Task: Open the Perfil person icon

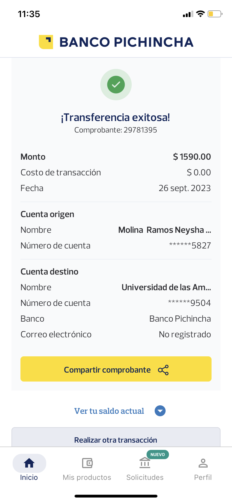Action: coord(203,463)
